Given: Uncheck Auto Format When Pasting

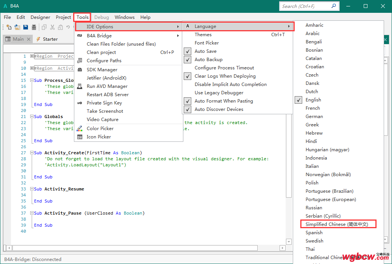Looking at the screenshot, I should [x=188, y=101].
